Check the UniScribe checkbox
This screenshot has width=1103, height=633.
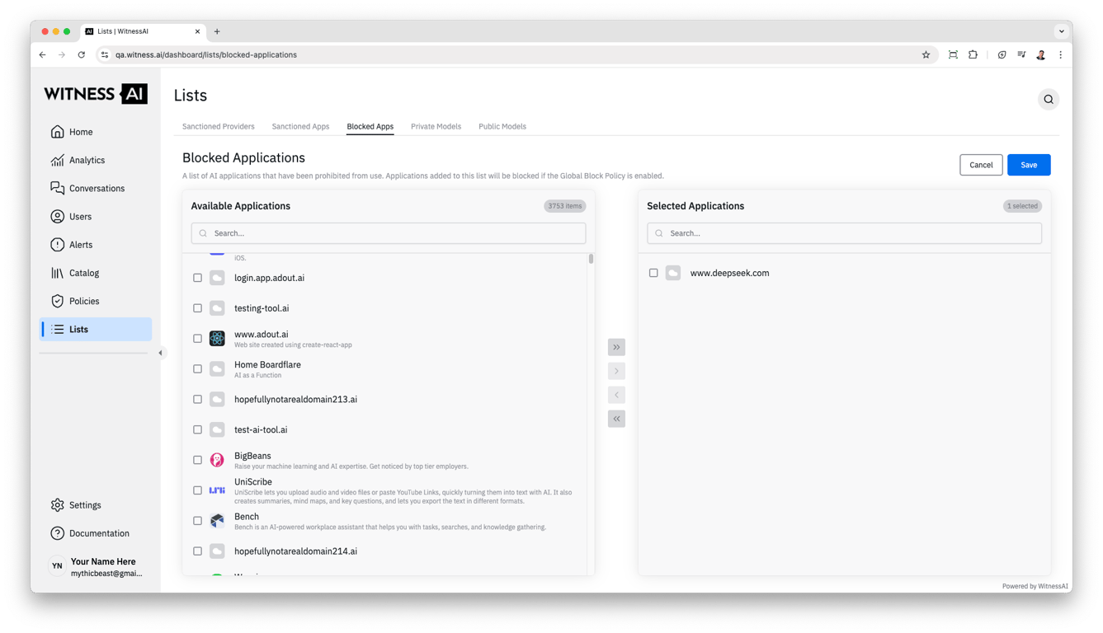(197, 490)
